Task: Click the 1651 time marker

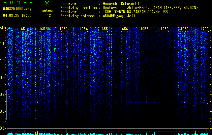Action: (x=23, y=29)
